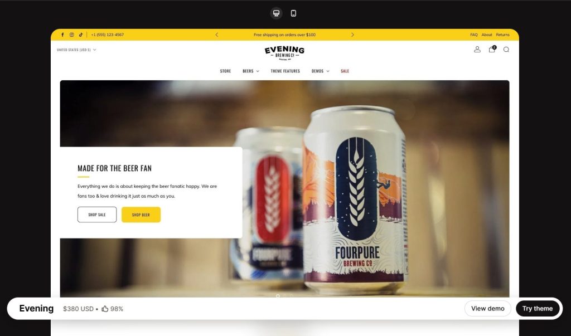Open the Sale menu link
Screen dimensions: 571x336
(345, 71)
